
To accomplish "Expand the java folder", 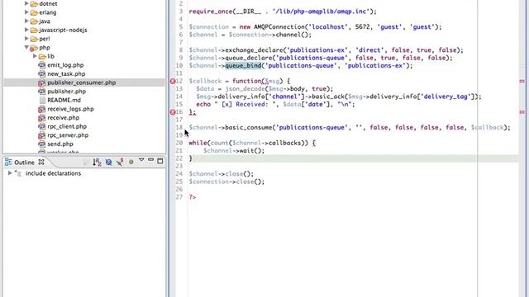I will 26,21.
